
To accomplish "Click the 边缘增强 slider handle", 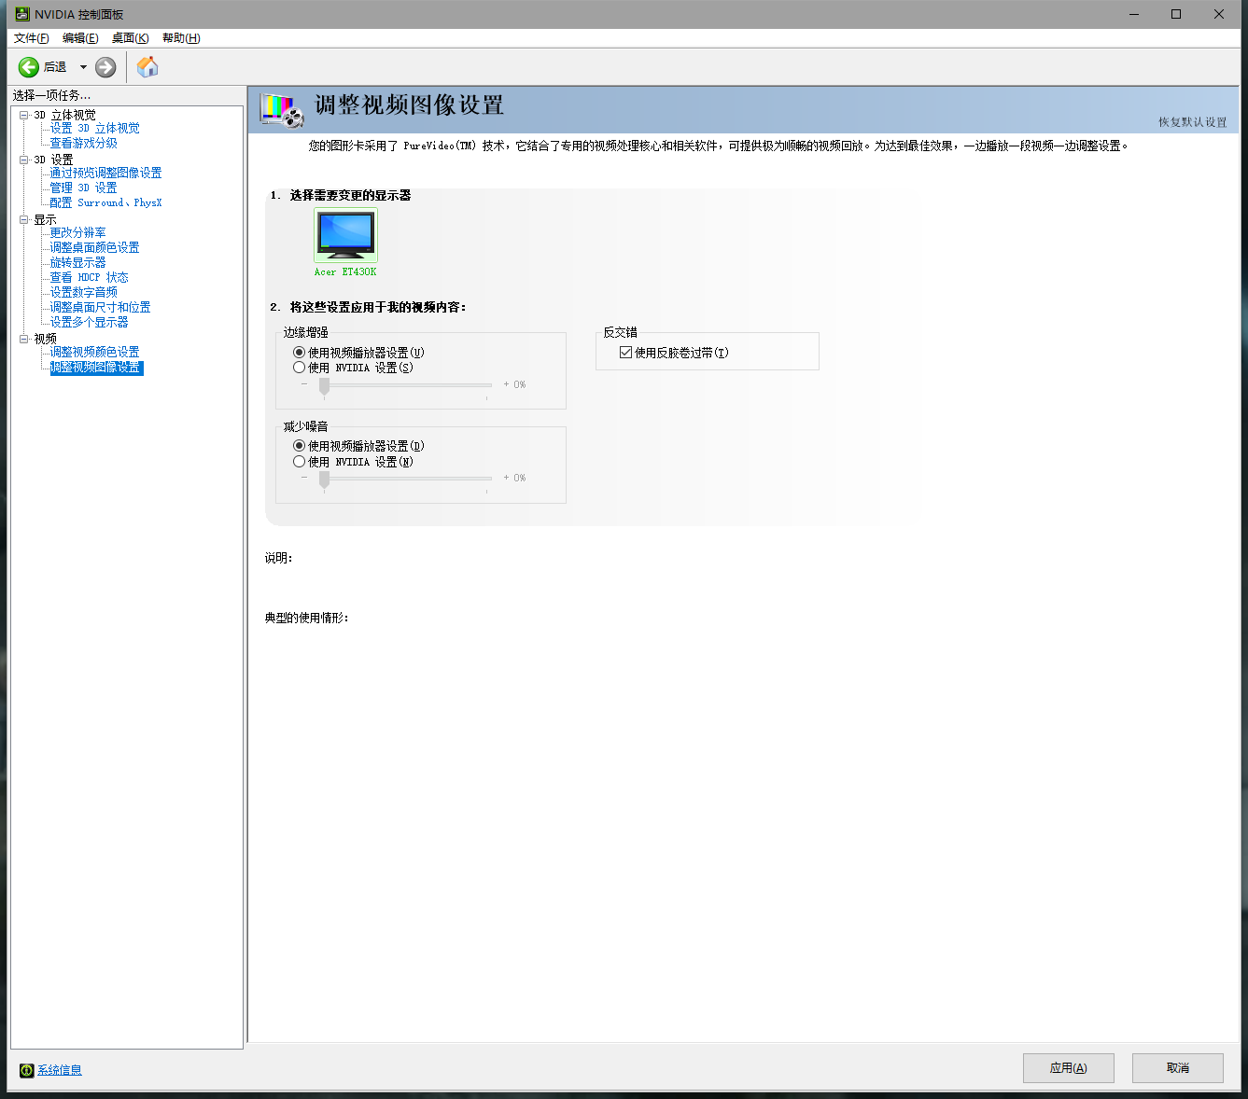I will coord(324,386).
